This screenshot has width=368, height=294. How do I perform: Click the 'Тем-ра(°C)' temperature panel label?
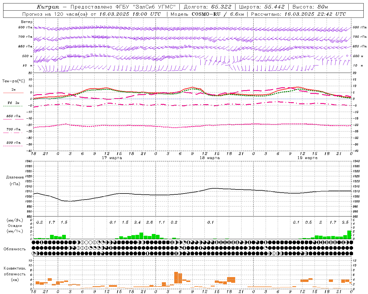(14, 81)
